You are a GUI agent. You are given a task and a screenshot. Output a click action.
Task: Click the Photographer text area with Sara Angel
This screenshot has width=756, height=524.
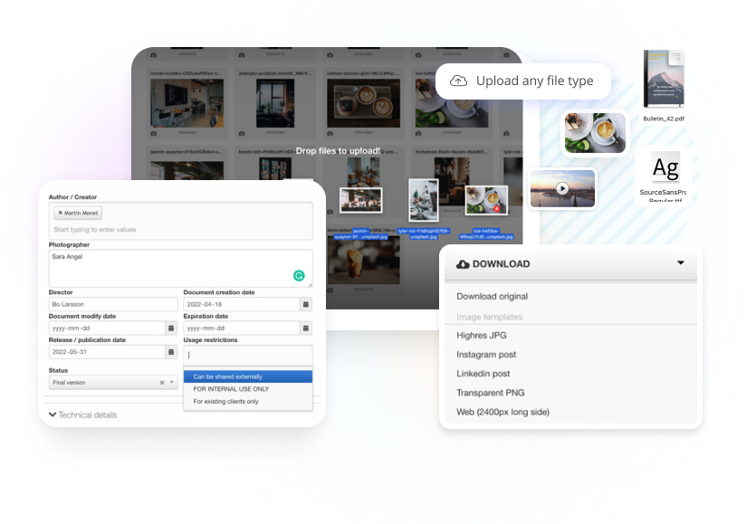click(180, 268)
